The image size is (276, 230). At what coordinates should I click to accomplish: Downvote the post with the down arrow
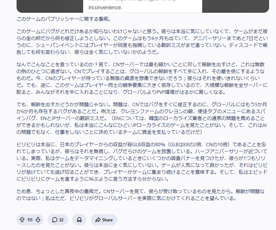38,220
